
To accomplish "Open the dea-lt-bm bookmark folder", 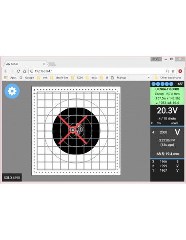I will [x=59, y=78].
